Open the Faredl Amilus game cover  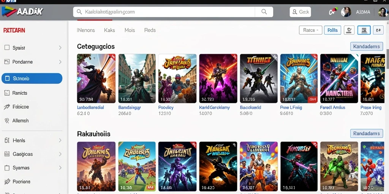[339, 78]
